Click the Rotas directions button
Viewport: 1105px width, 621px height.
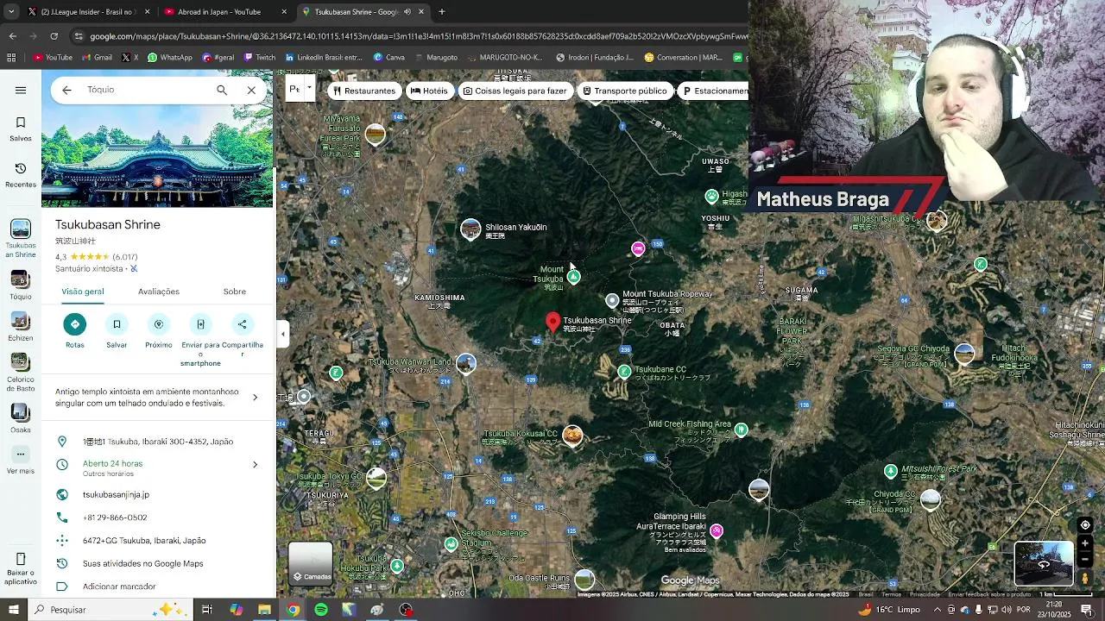pos(75,331)
